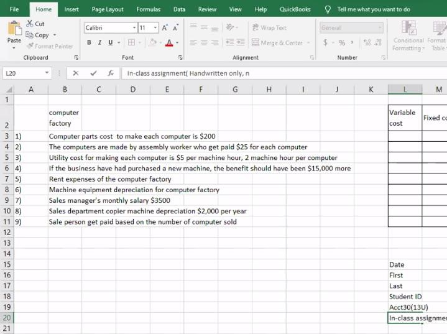
Task: Click the Insert Function fx icon
Action: click(111, 73)
